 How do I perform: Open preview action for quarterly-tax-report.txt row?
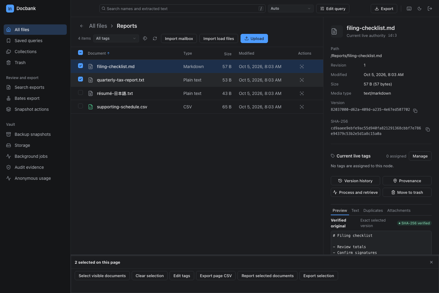(x=302, y=80)
